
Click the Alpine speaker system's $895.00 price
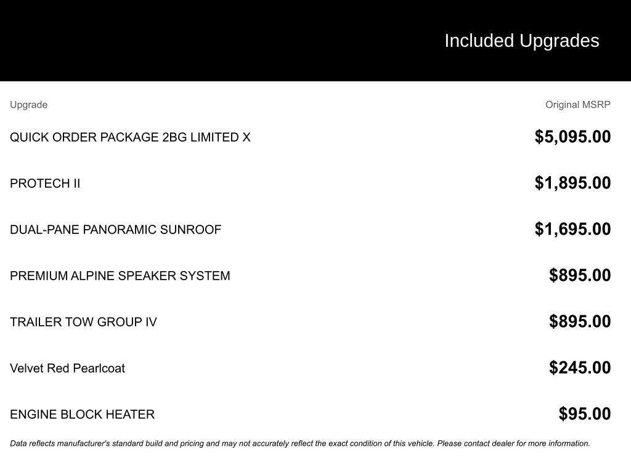coord(580,275)
